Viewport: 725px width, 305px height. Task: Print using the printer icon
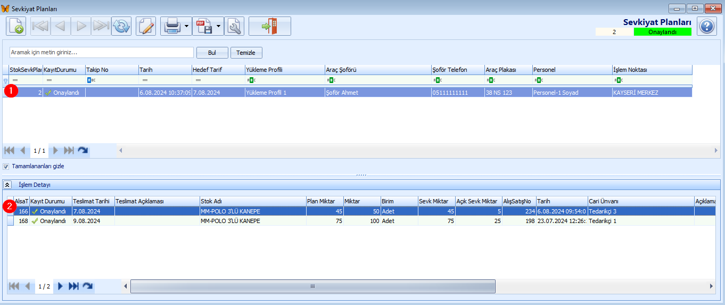(172, 26)
